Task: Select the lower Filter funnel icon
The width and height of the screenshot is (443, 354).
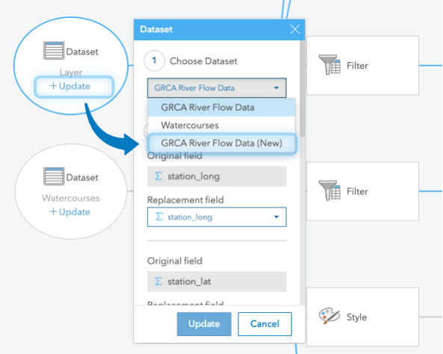Action: coord(329,190)
